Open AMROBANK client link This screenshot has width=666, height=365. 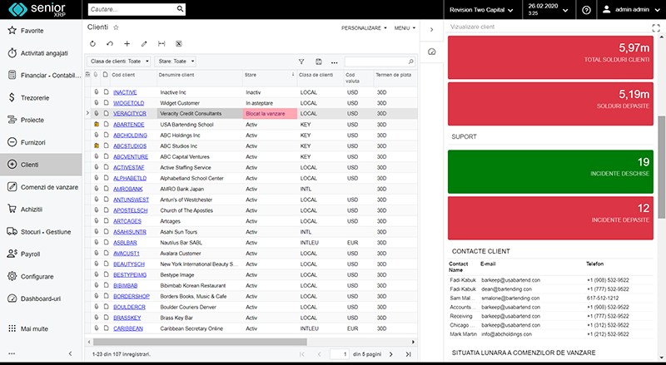[128, 189]
